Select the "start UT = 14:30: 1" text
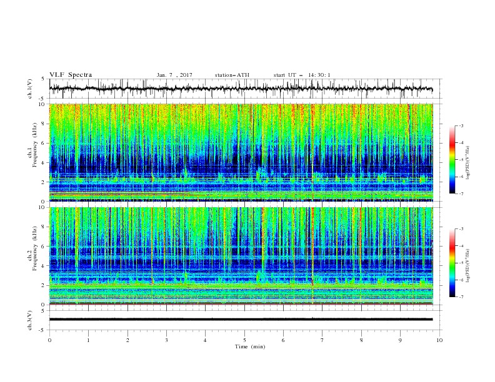This screenshot has width=495, height=382. 302,75
